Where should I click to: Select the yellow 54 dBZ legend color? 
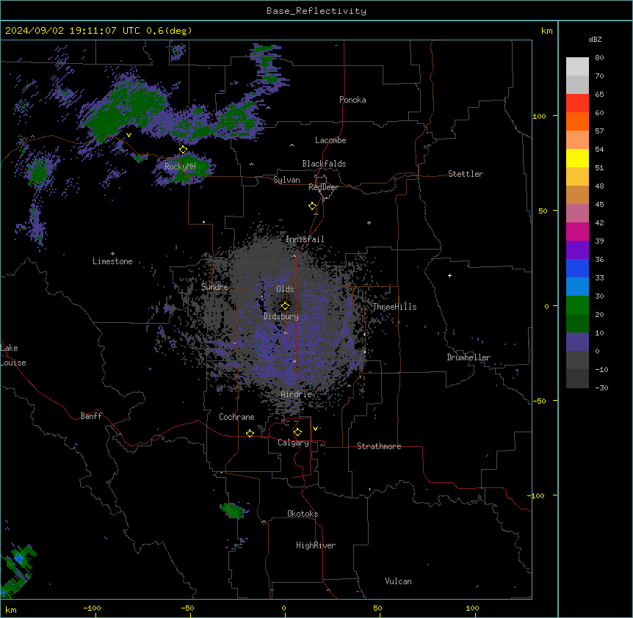(x=577, y=158)
